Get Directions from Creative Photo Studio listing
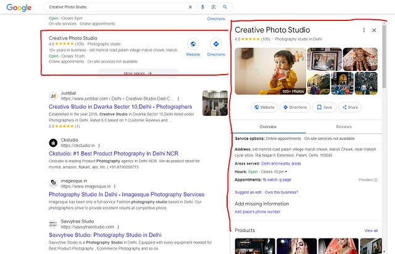Image resolution: width=395 pixels, height=254 pixels. (216, 44)
